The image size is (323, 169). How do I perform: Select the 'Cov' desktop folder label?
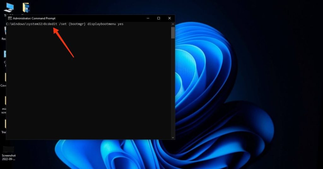click(3, 86)
